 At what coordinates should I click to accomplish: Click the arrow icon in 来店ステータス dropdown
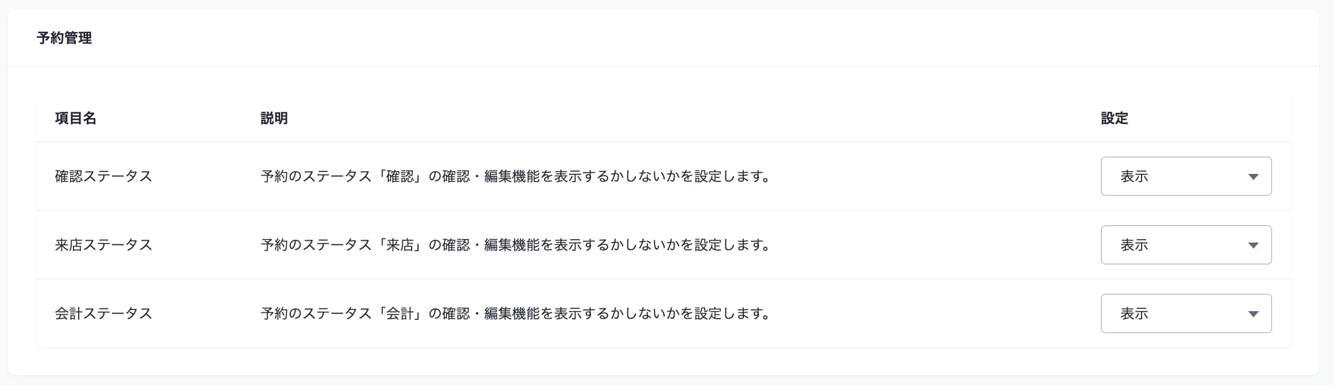[x=1253, y=245]
